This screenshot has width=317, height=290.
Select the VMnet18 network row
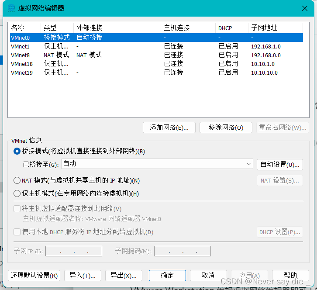pos(156,64)
